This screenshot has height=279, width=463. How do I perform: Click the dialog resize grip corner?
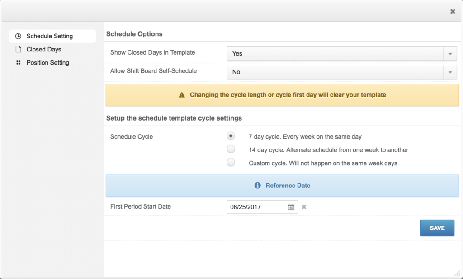coord(457,273)
